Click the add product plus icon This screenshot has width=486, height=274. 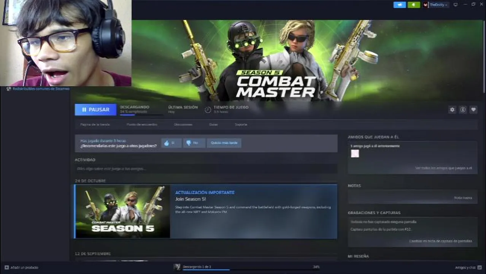pos(6,268)
